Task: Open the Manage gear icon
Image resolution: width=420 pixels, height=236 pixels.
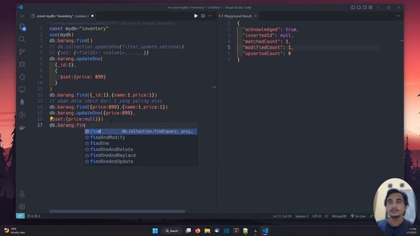Action: (x=22, y=206)
